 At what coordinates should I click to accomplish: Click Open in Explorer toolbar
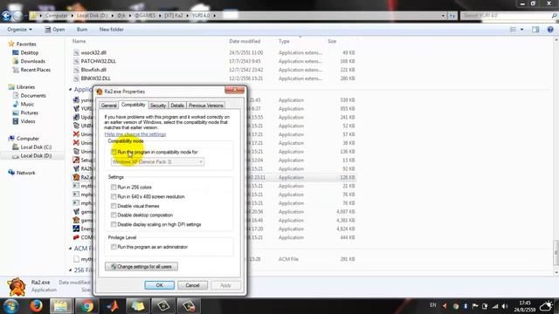tap(55, 30)
